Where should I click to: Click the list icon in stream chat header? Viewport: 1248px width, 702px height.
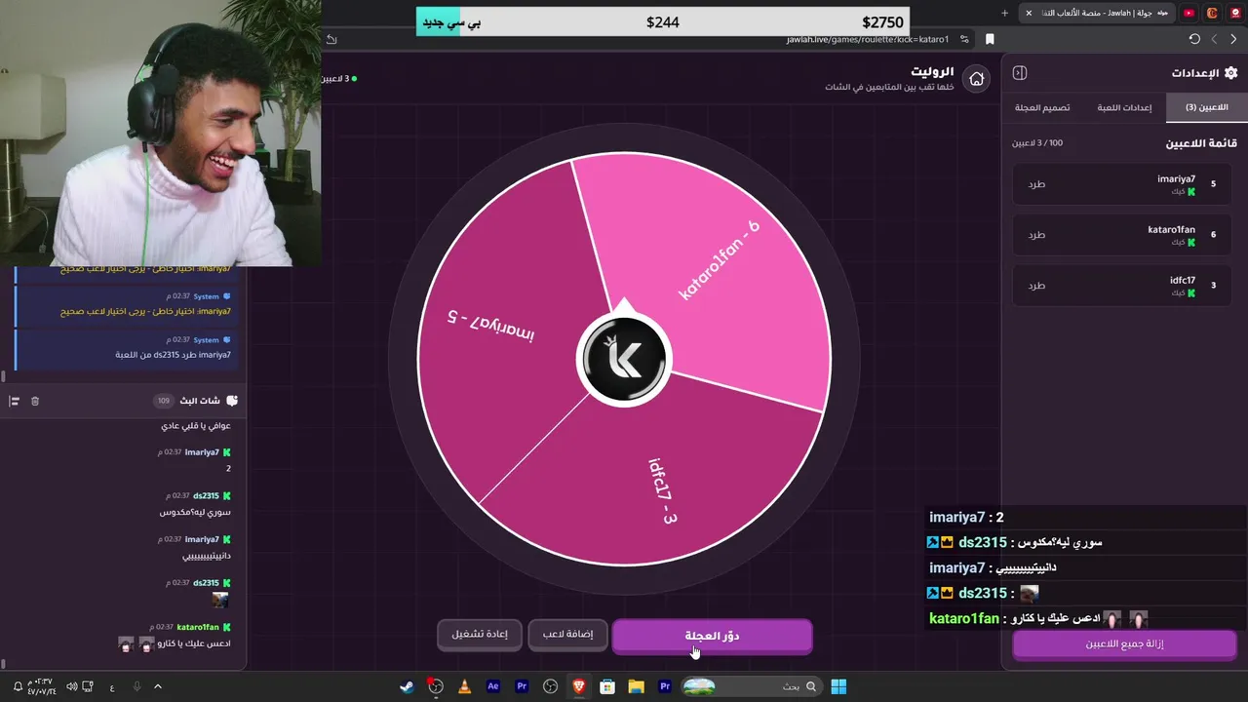(x=15, y=401)
